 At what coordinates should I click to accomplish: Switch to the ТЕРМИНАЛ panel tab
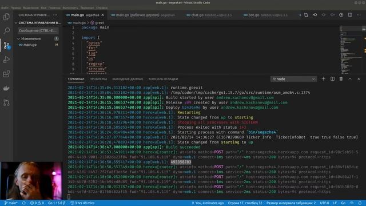point(76,79)
